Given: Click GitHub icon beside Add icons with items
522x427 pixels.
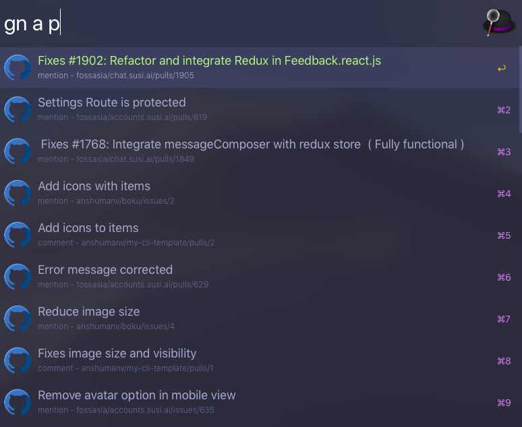Looking at the screenshot, I should [18, 193].
